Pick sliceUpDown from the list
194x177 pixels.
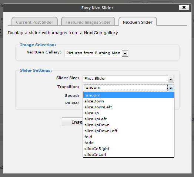click(128, 125)
